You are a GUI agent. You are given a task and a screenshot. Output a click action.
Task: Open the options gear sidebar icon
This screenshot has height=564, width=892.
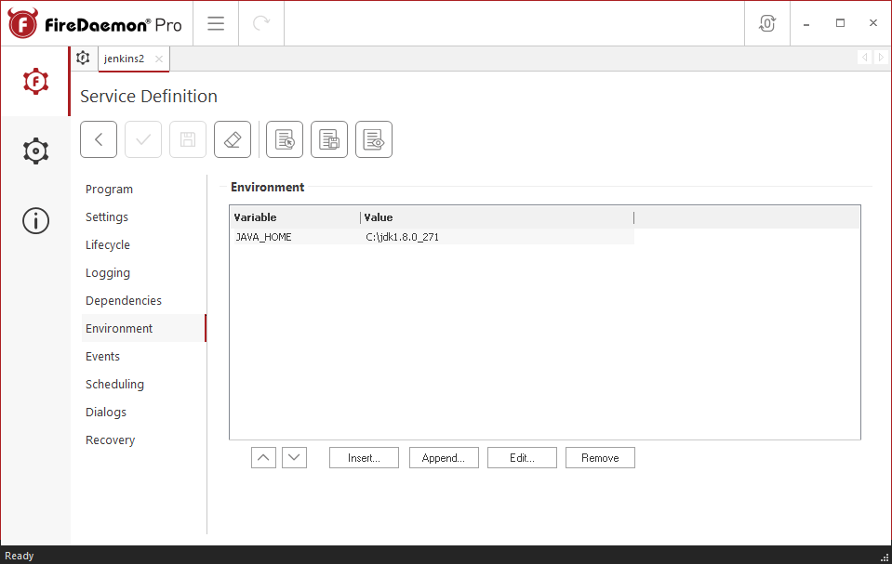point(35,151)
